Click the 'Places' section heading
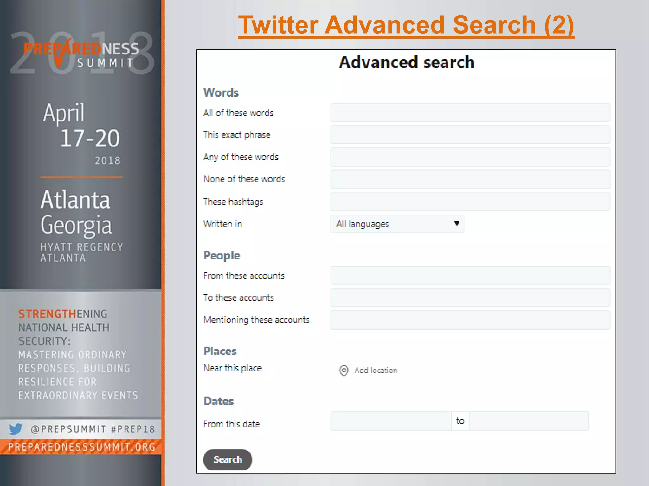 coord(220,351)
